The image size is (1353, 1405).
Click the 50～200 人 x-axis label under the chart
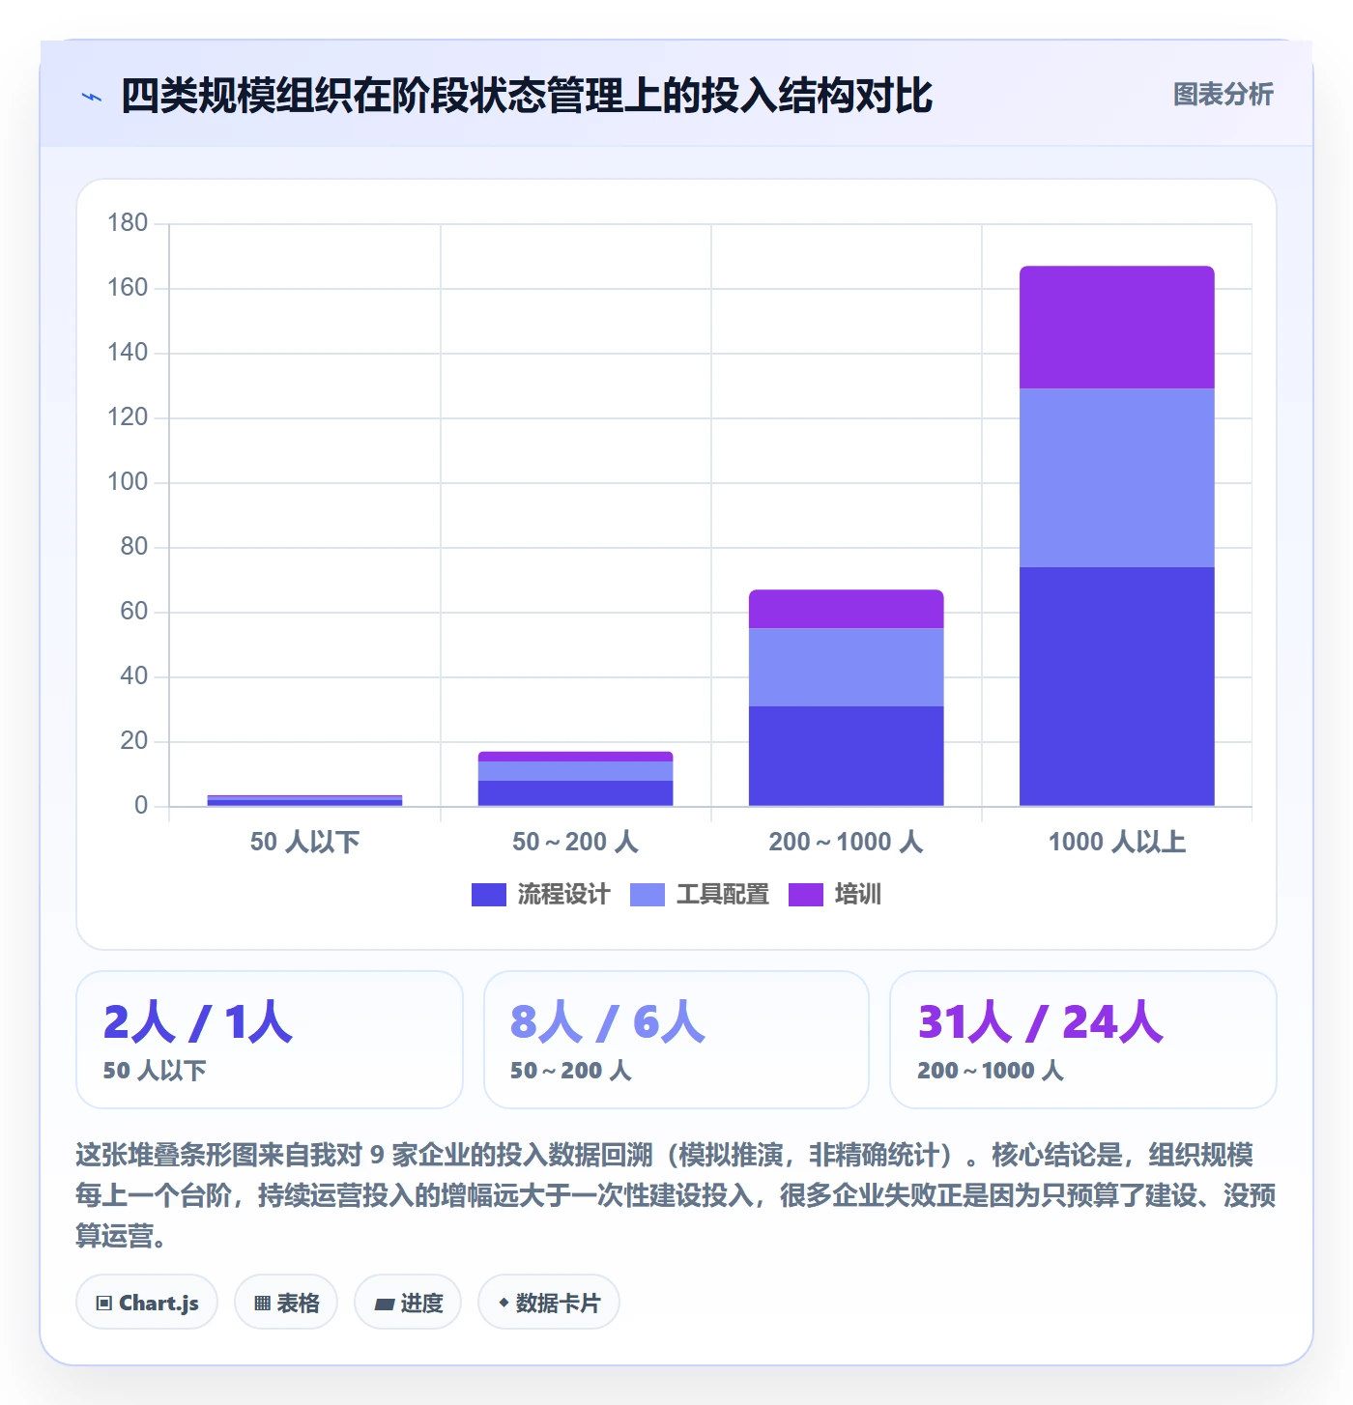point(576,842)
